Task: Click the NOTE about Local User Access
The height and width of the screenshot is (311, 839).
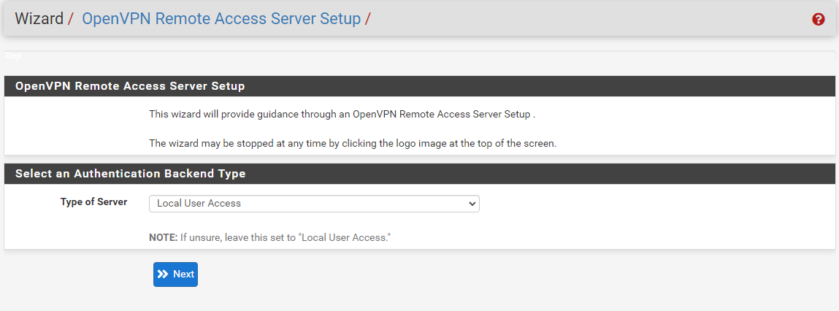Action: pos(269,237)
